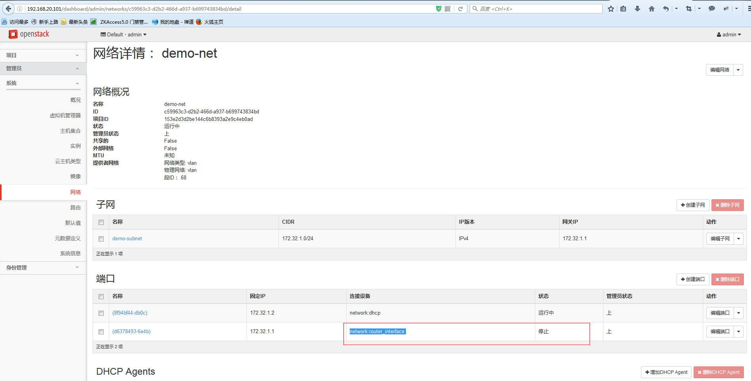Viewport: 751px width, 381px height.
Task: Collapse the 管理员 sidebar section
Action: click(x=43, y=68)
